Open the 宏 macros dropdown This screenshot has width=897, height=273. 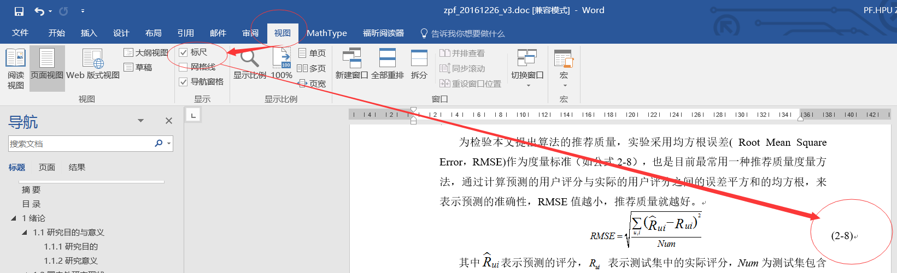point(564,68)
